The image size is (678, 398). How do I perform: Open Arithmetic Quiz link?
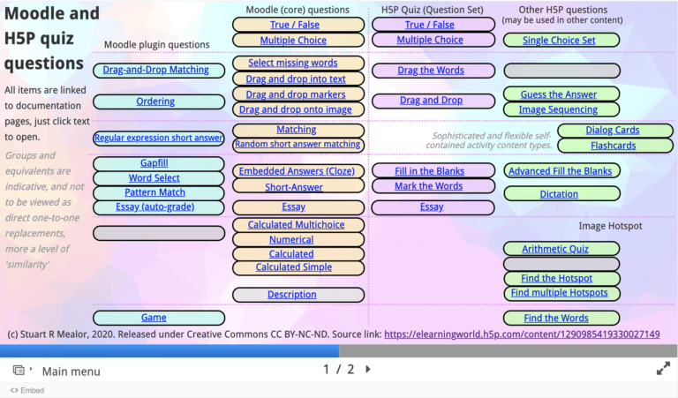pyautogui.click(x=554, y=249)
